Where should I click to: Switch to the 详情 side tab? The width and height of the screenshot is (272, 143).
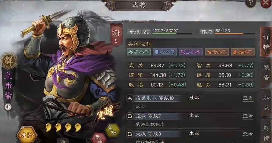(x=266, y=42)
